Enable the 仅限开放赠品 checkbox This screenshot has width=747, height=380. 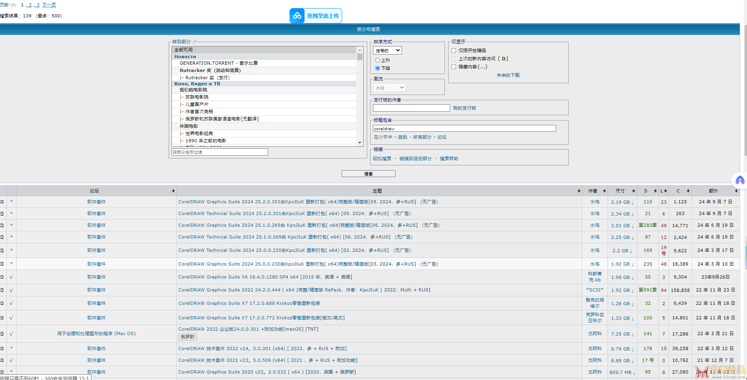click(454, 51)
